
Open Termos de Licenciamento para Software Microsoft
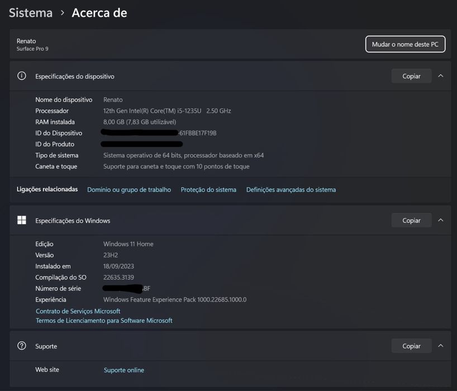(104, 321)
